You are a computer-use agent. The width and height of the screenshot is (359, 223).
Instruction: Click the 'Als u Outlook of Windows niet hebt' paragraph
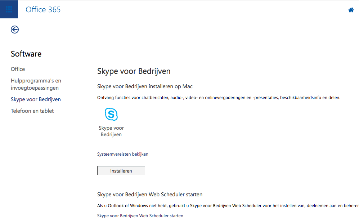228,206
